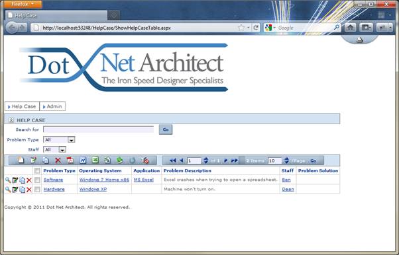Toggle the select-all checkbox in table header
This screenshot has height=255, width=399.
pyautogui.click(x=37, y=170)
